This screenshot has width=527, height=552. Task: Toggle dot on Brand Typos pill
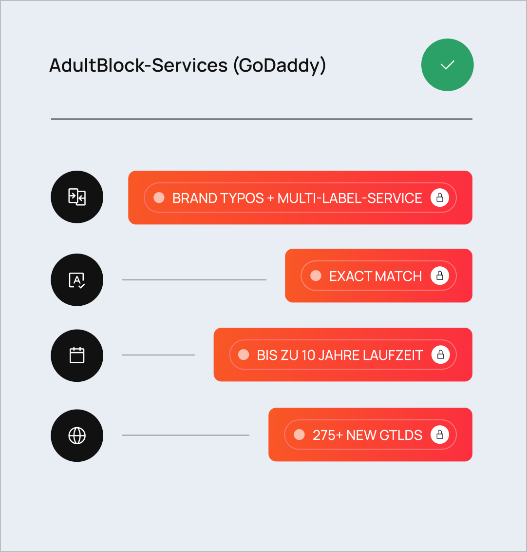click(159, 197)
